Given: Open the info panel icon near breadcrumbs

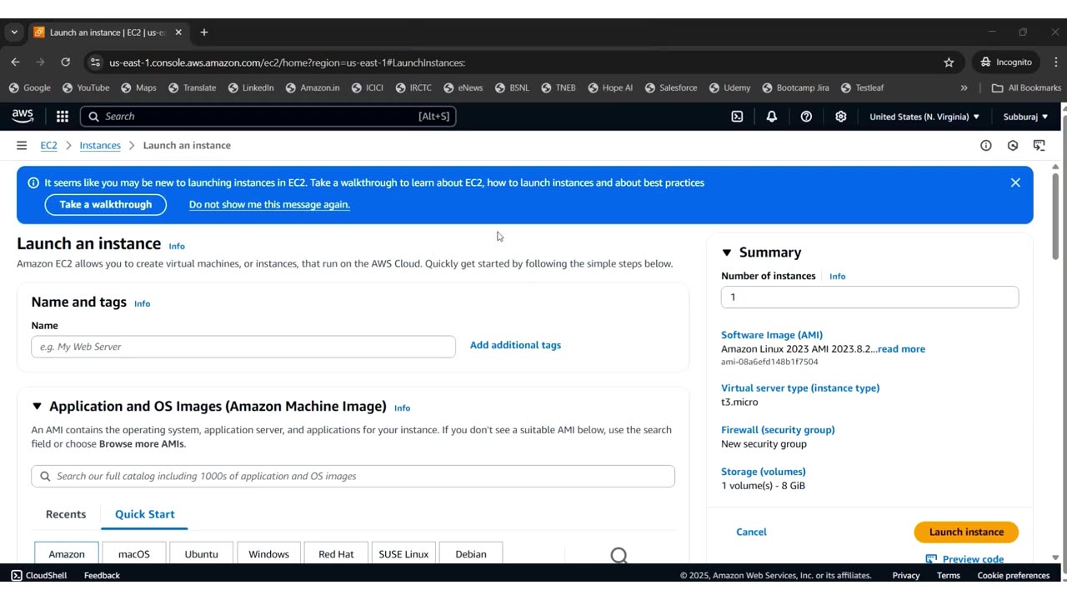Looking at the screenshot, I should coord(986,145).
